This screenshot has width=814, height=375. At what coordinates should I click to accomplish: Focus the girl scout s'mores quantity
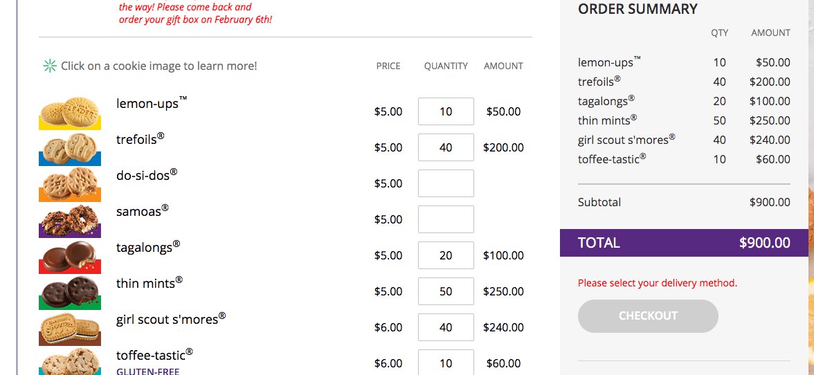(x=446, y=327)
